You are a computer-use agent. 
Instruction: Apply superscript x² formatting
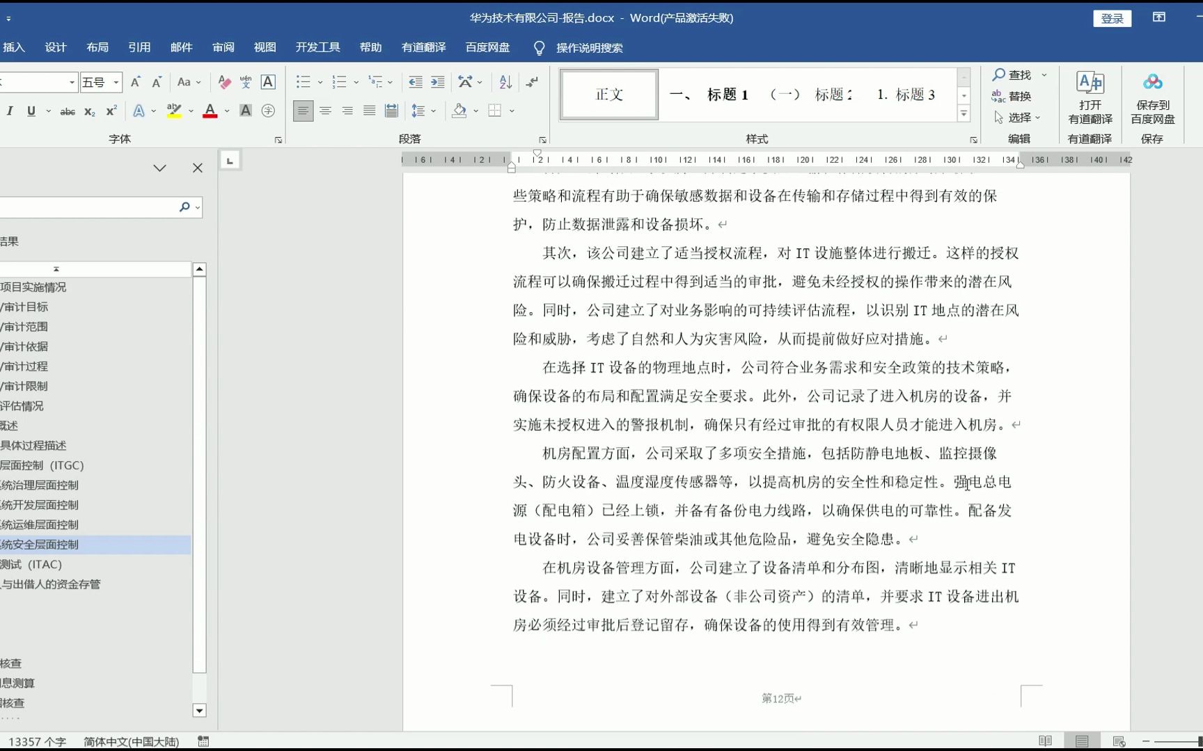pyautogui.click(x=111, y=111)
